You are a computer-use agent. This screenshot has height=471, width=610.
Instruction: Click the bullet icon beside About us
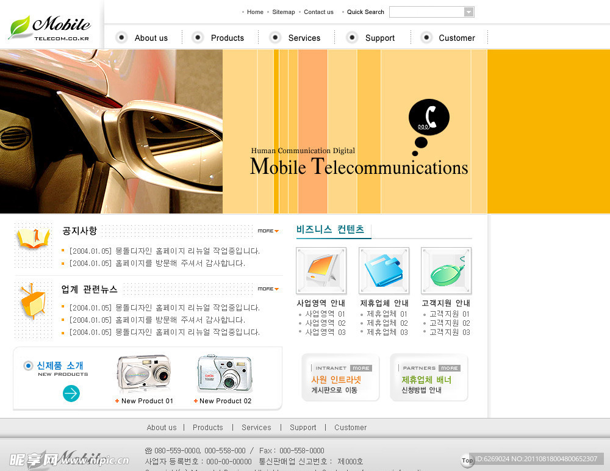pos(121,37)
